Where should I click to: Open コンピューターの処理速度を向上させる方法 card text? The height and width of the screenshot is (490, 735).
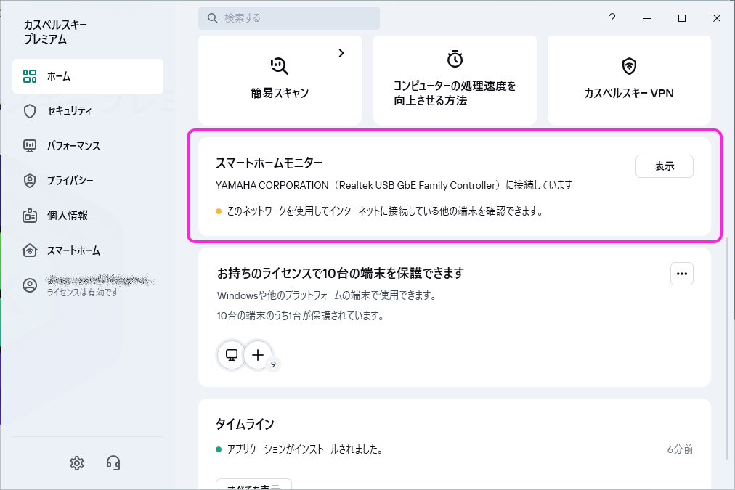[x=454, y=93]
